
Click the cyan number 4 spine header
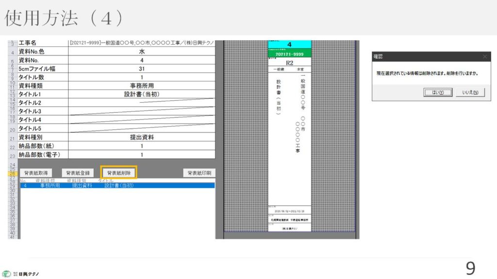pos(289,45)
